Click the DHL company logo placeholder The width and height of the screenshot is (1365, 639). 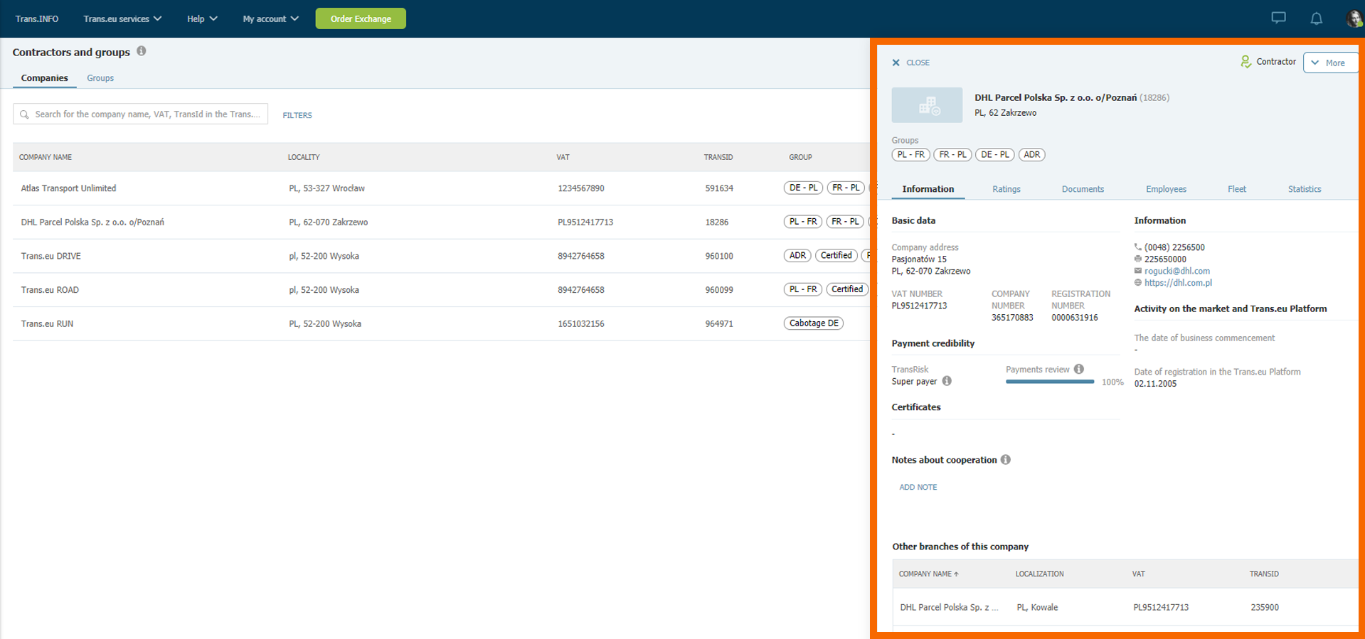click(x=927, y=105)
